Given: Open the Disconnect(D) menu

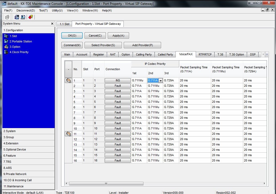Looking at the screenshot, I should coord(26,10).
